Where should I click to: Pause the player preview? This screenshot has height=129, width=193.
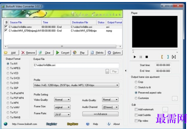pyautogui.click(x=141, y=57)
